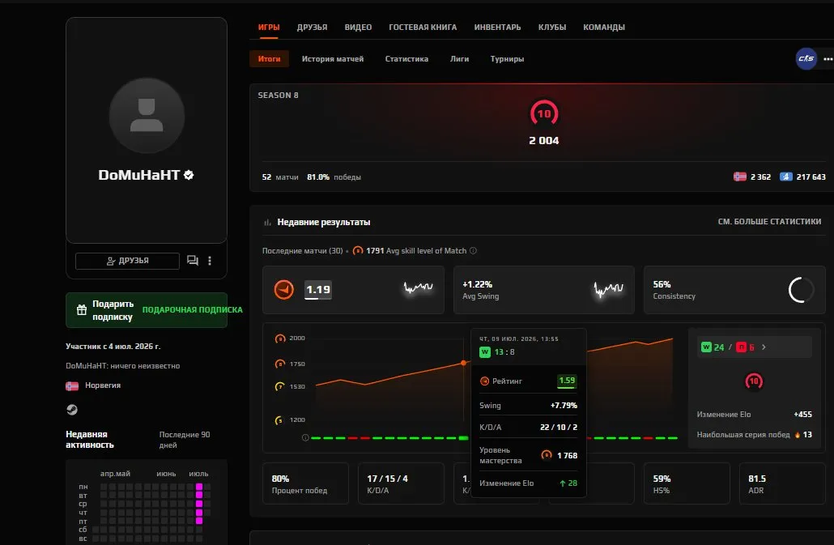Select the История матчей sub-tab
The height and width of the screenshot is (545, 834).
pos(333,59)
